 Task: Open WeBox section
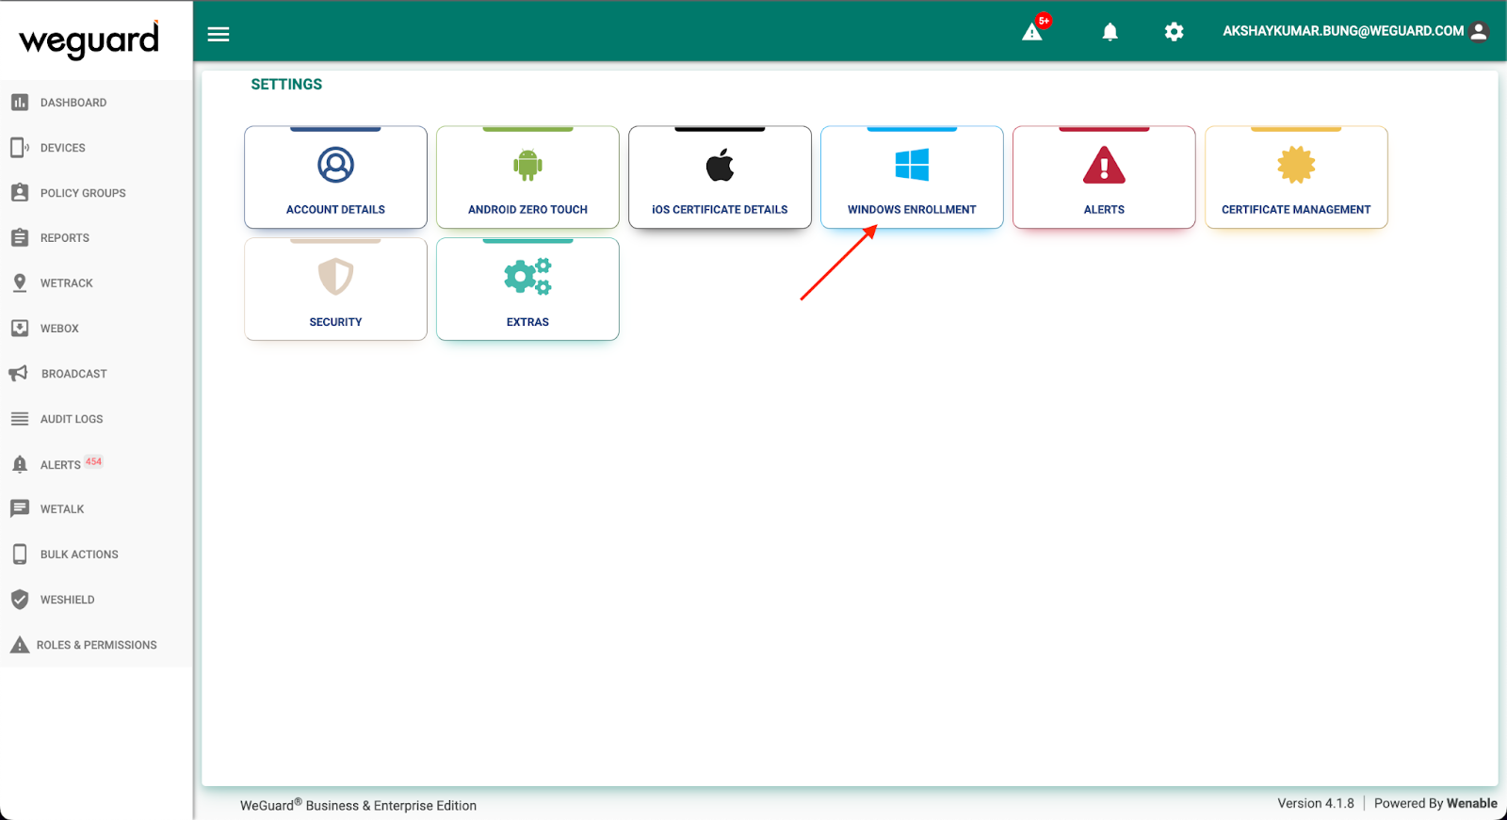pyautogui.click(x=59, y=329)
